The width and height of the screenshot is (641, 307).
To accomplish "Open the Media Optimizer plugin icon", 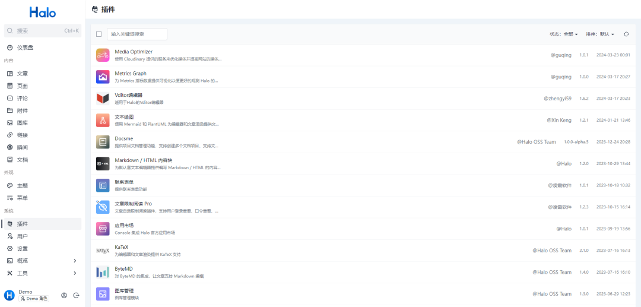I will pos(103,55).
